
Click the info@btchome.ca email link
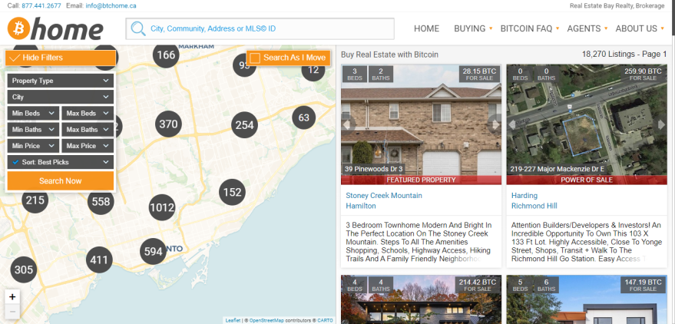tap(111, 6)
